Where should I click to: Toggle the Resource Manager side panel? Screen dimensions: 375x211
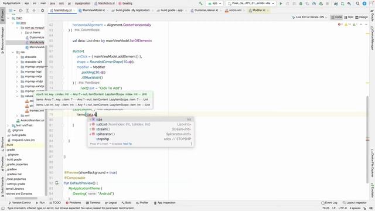(x=2, y=40)
